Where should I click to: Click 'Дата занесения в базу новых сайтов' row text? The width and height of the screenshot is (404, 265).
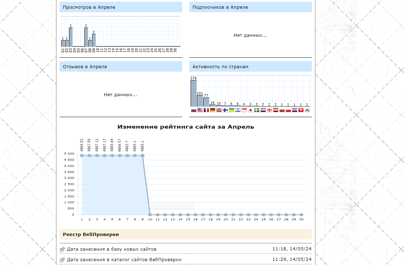point(111,249)
